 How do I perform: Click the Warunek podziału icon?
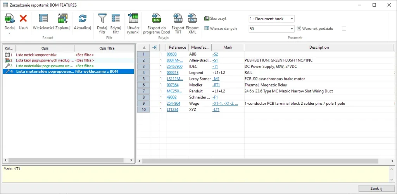point(299,29)
